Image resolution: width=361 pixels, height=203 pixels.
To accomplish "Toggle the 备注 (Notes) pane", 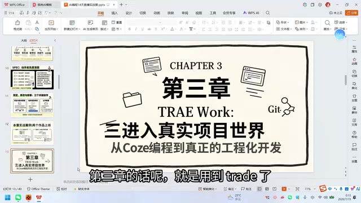I will pyautogui.click(x=230, y=189).
